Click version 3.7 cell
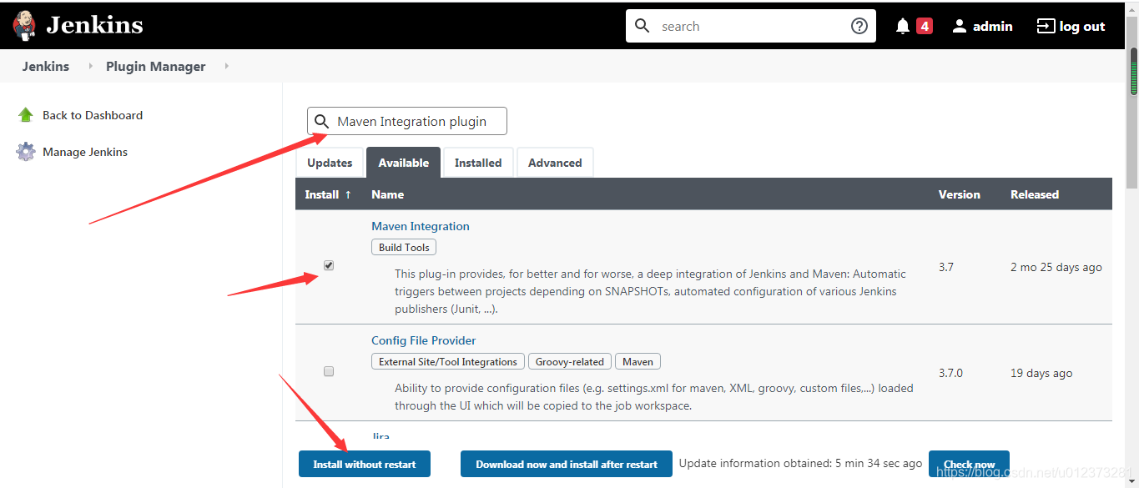1139x488 pixels. tap(946, 267)
